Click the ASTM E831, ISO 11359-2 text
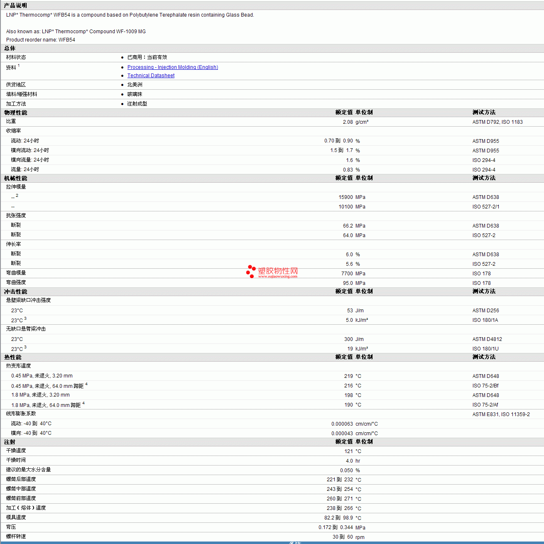 click(x=501, y=414)
